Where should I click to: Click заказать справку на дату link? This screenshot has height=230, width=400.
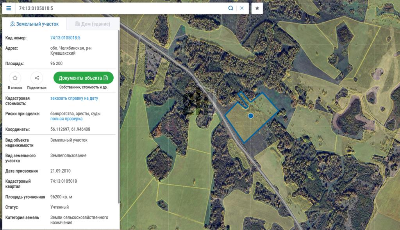point(74,98)
